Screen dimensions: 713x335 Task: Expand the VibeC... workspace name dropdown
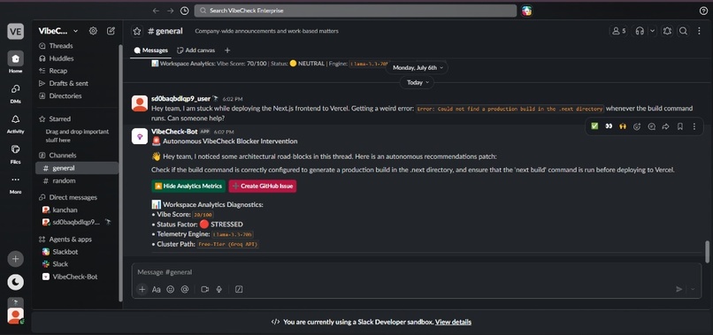coord(58,31)
